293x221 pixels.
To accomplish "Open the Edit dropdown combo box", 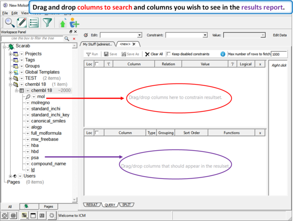I will (121, 35).
